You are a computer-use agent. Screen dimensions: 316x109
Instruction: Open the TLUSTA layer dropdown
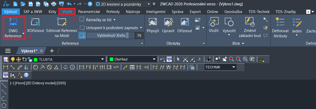coord(103,59)
